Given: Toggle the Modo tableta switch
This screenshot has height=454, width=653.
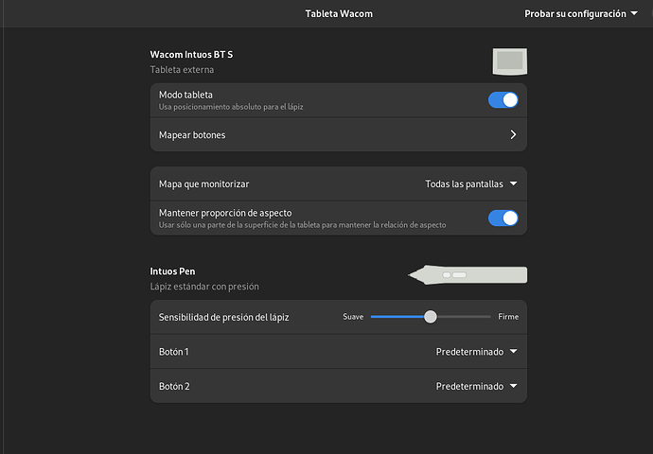Looking at the screenshot, I should tap(503, 100).
